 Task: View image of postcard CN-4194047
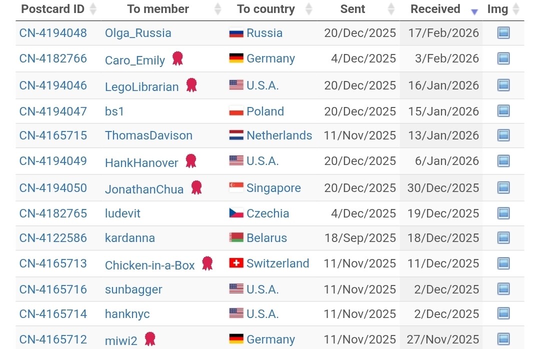click(503, 111)
